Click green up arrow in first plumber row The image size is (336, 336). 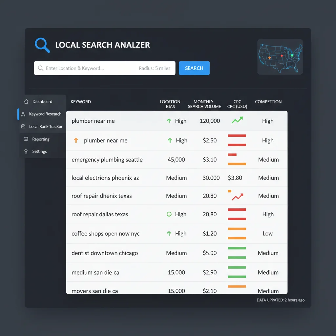[x=169, y=121]
